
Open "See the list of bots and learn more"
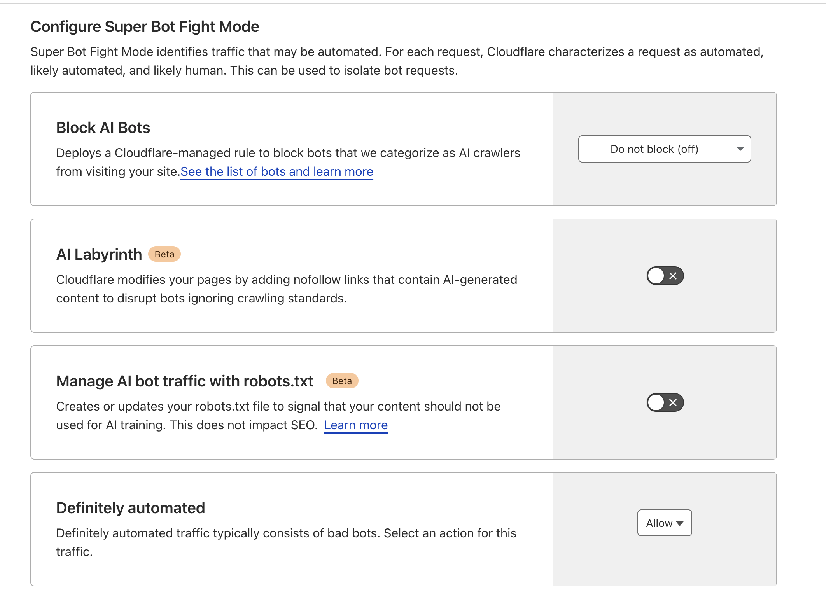pos(276,171)
